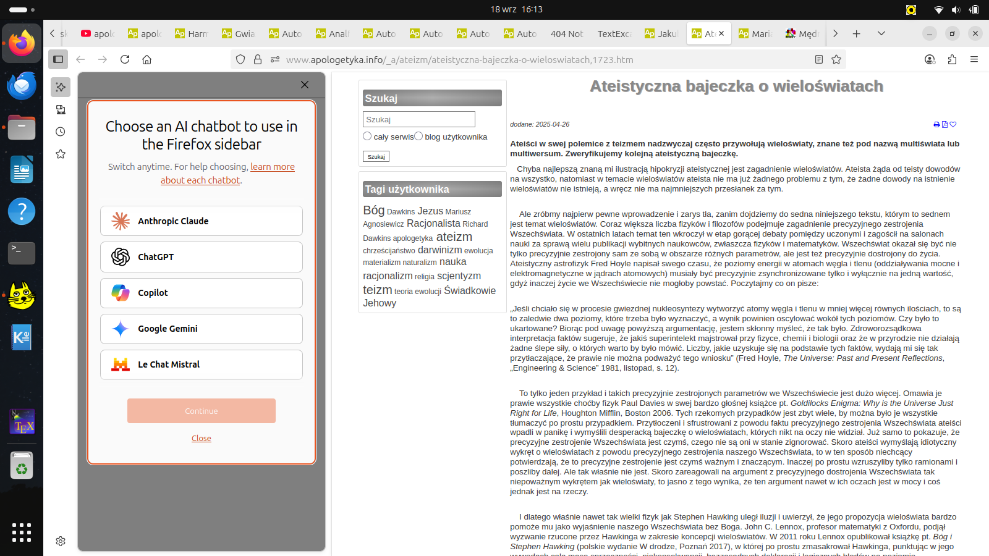Screen dimensions: 989x556
Task: Open synced tabs in the sidebar
Action: pyautogui.click(x=61, y=109)
